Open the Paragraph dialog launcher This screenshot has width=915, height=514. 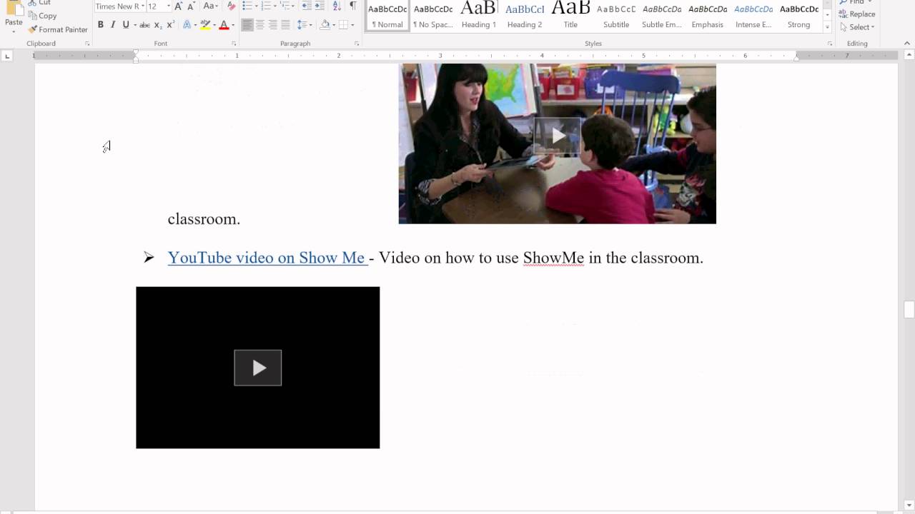357,44
